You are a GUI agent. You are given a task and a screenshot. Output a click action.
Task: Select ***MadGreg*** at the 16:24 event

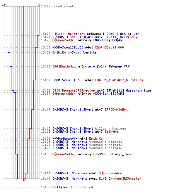coord(65,139)
